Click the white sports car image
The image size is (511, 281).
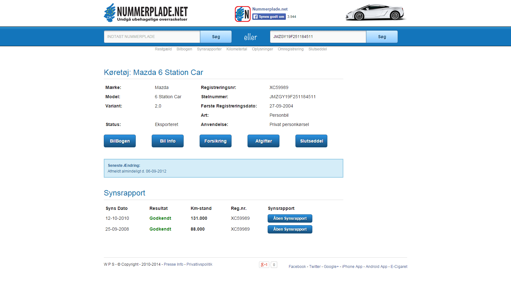pos(375,13)
